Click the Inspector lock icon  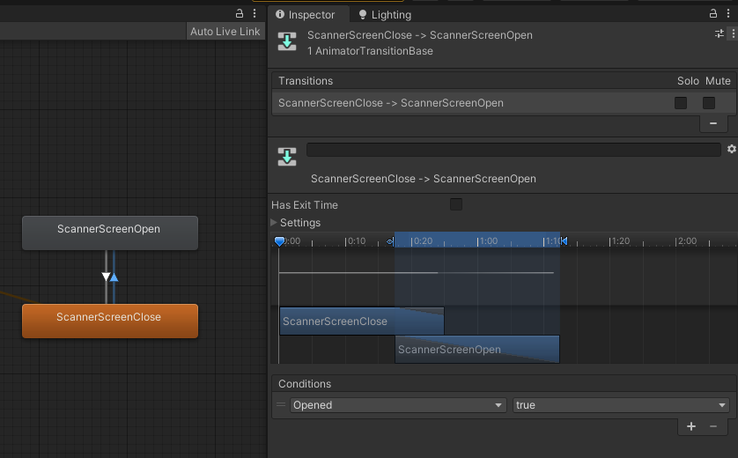click(714, 14)
